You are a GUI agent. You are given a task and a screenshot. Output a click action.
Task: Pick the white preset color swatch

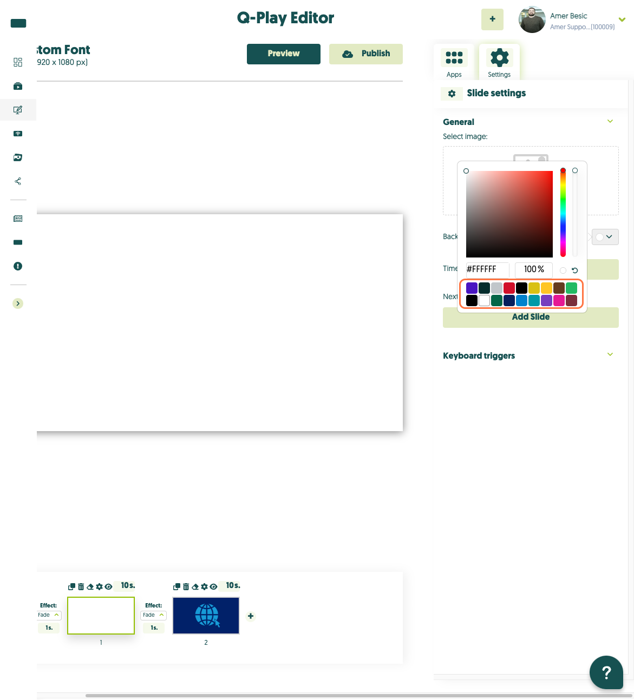485,301
